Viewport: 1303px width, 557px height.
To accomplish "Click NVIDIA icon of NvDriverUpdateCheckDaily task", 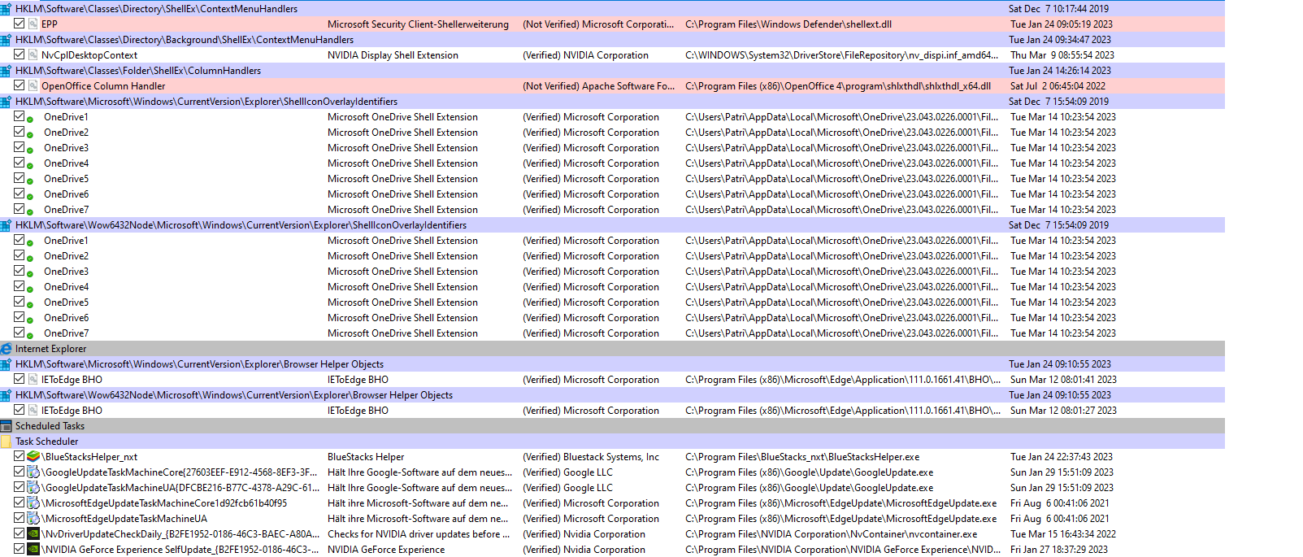I will pos(33,534).
